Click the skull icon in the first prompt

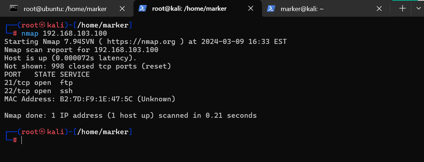click(x=42, y=25)
